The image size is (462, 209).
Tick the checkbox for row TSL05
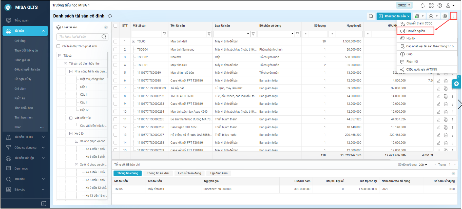115,41
